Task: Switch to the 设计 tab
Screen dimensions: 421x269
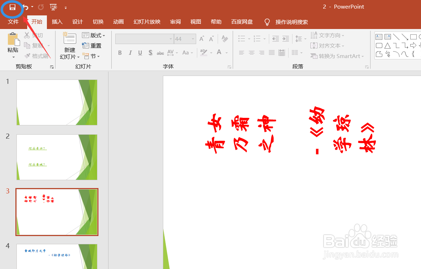Action: (78, 22)
